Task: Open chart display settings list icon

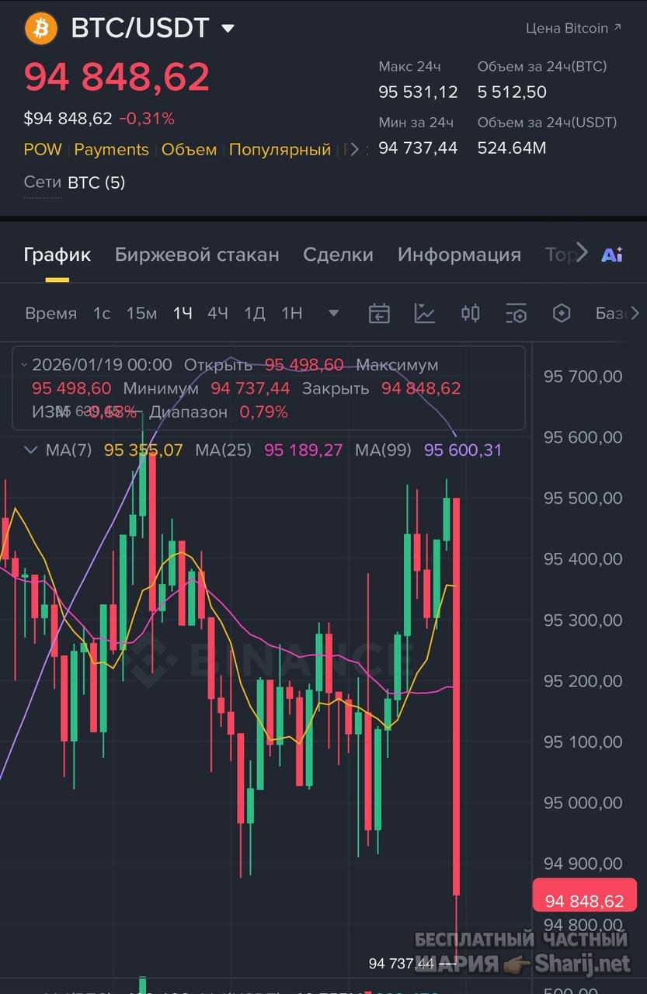Action: 516,313
